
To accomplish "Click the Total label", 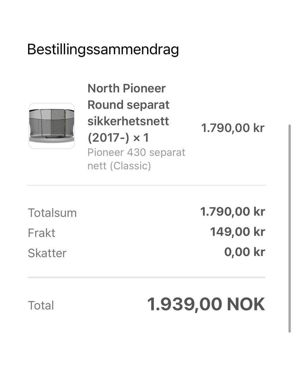I will pyautogui.click(x=41, y=305).
